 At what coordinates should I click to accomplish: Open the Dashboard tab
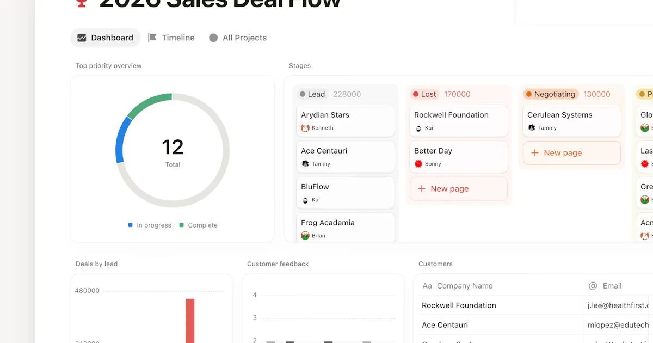(x=106, y=38)
